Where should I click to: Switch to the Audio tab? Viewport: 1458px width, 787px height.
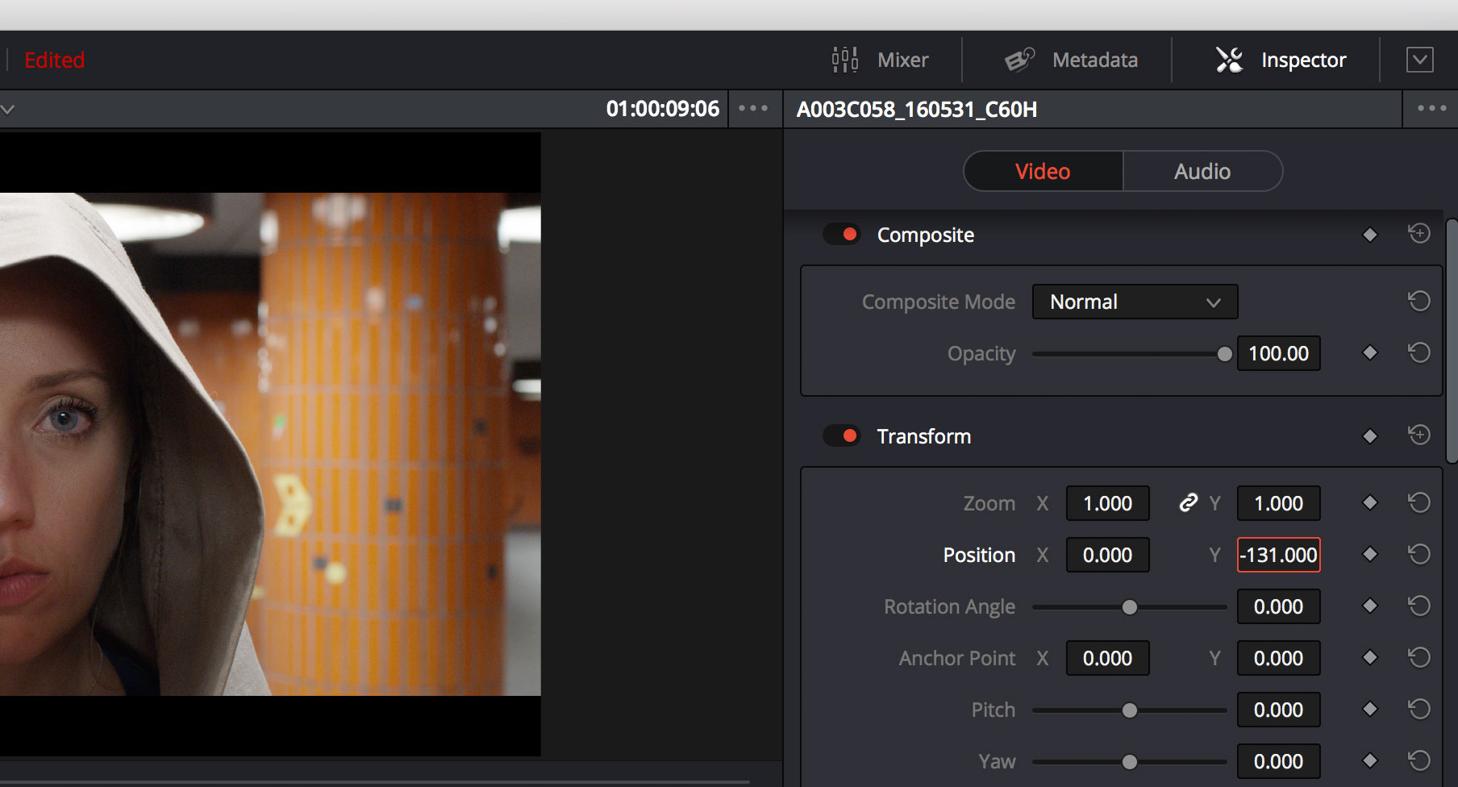[x=1202, y=171]
